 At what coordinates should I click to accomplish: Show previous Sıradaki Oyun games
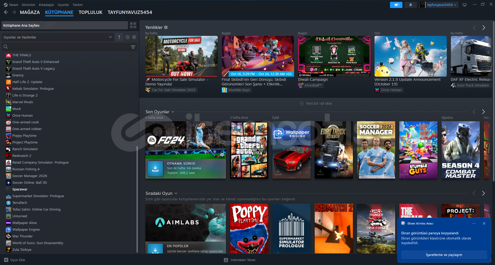pos(474,193)
